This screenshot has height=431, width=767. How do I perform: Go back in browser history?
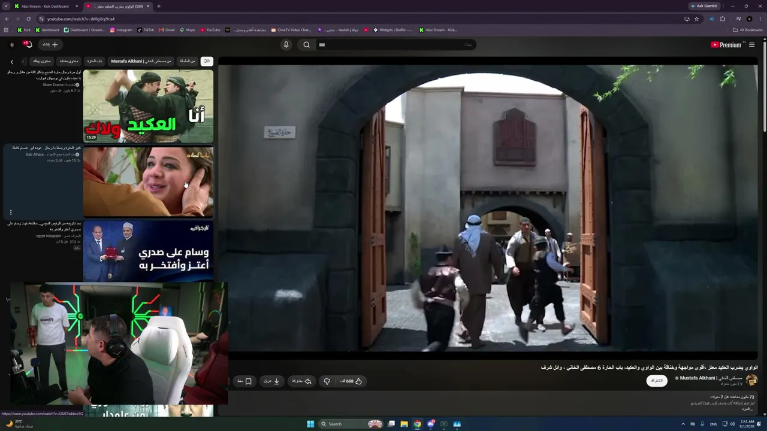click(7, 19)
